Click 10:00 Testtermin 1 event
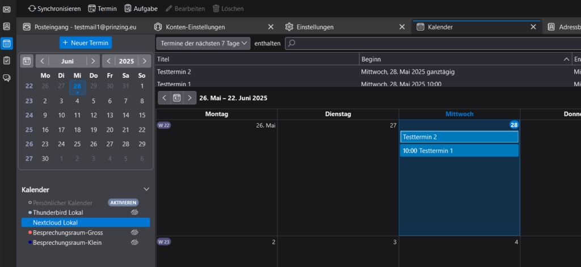This screenshot has width=581, height=267. click(x=459, y=150)
